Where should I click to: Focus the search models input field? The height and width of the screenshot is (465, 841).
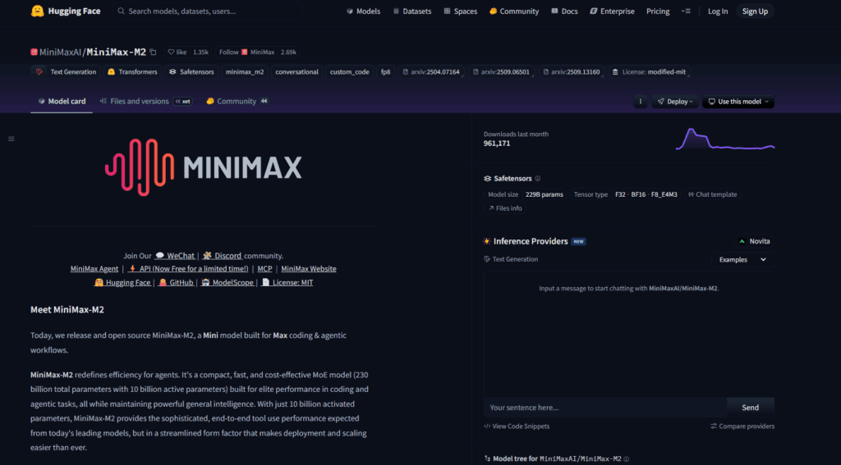click(x=207, y=11)
